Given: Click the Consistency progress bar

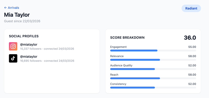Looking at the screenshot, I should [153, 88].
